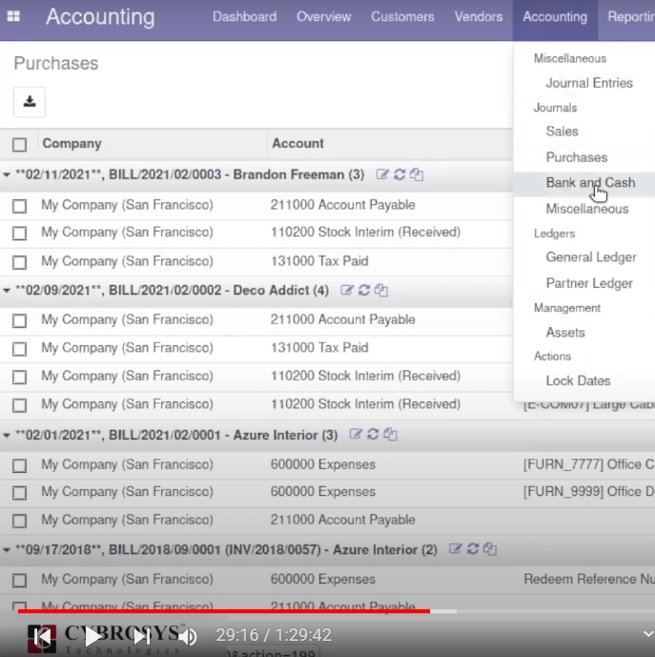The width and height of the screenshot is (655, 657).
Task: Open the apps grid menu icon
Action: pos(13,16)
